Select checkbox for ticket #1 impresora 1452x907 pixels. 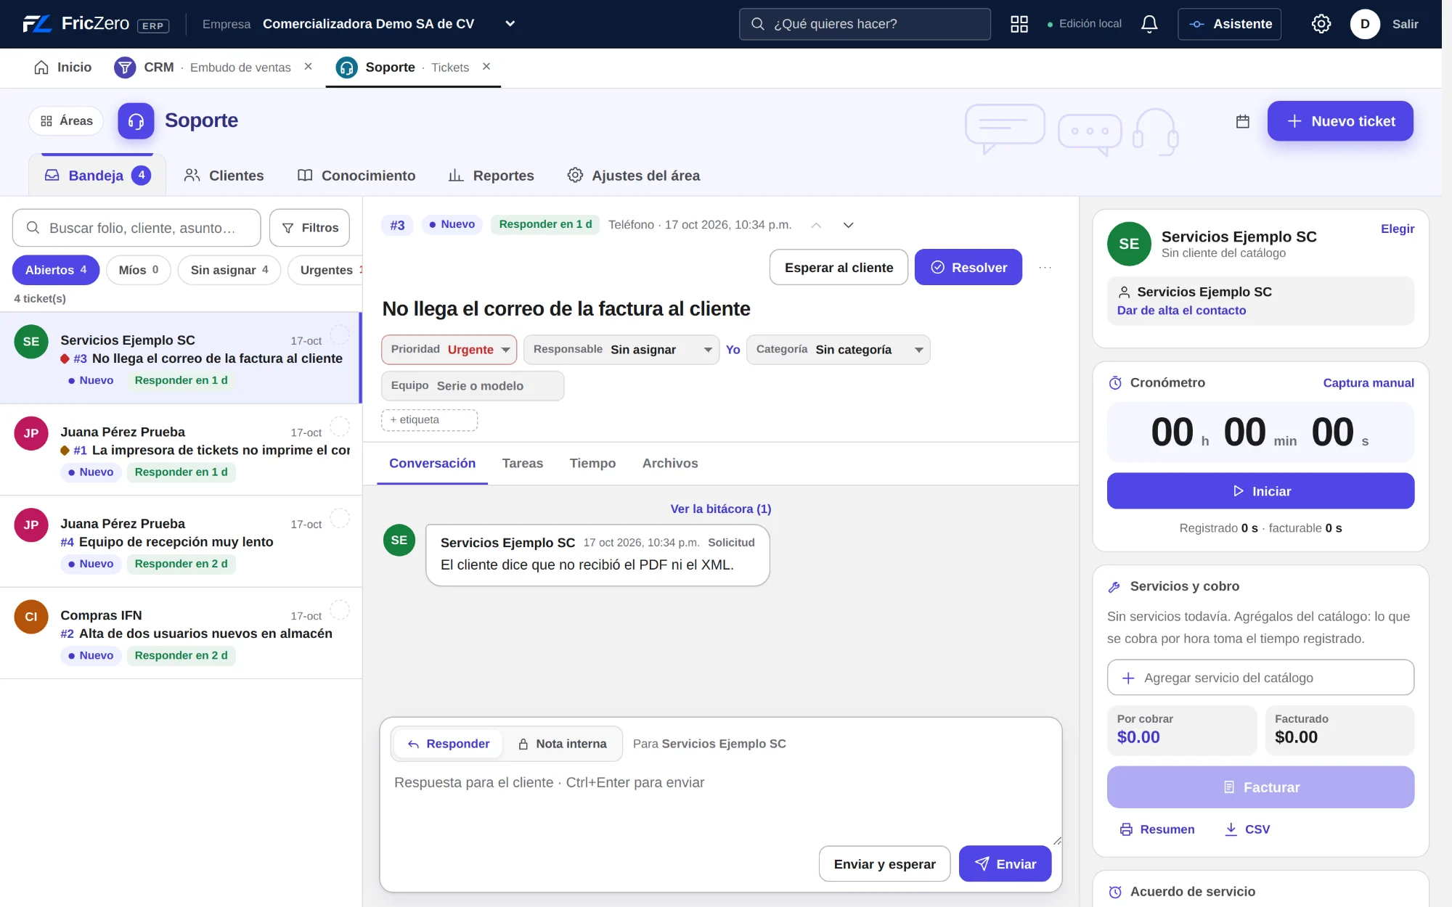click(x=340, y=427)
